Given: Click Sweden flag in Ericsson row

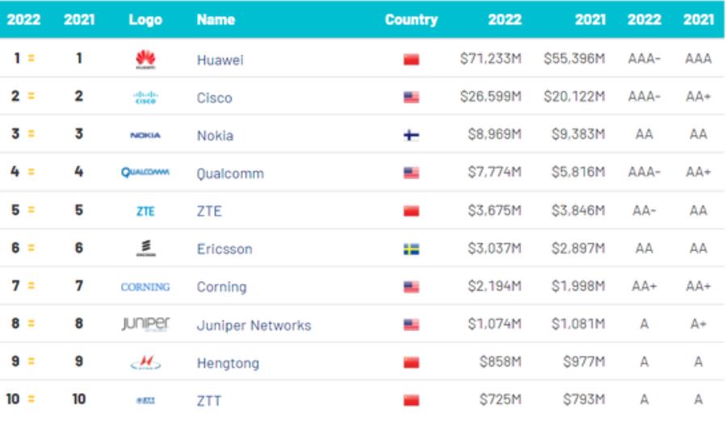Looking at the screenshot, I should 411,249.
